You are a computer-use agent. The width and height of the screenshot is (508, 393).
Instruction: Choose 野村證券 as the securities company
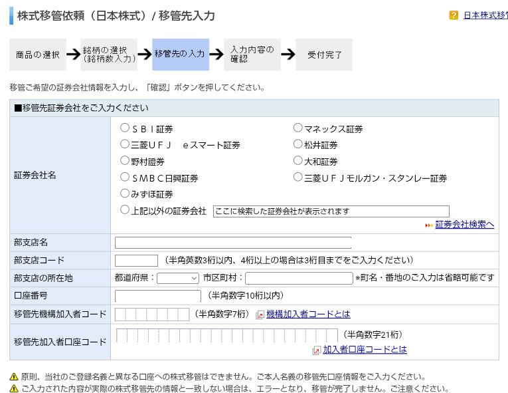[125, 160]
